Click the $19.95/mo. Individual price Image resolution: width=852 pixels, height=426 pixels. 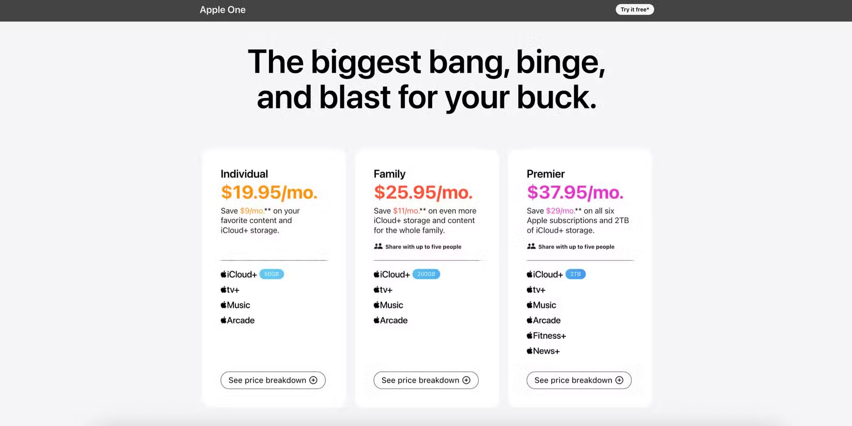tap(269, 192)
